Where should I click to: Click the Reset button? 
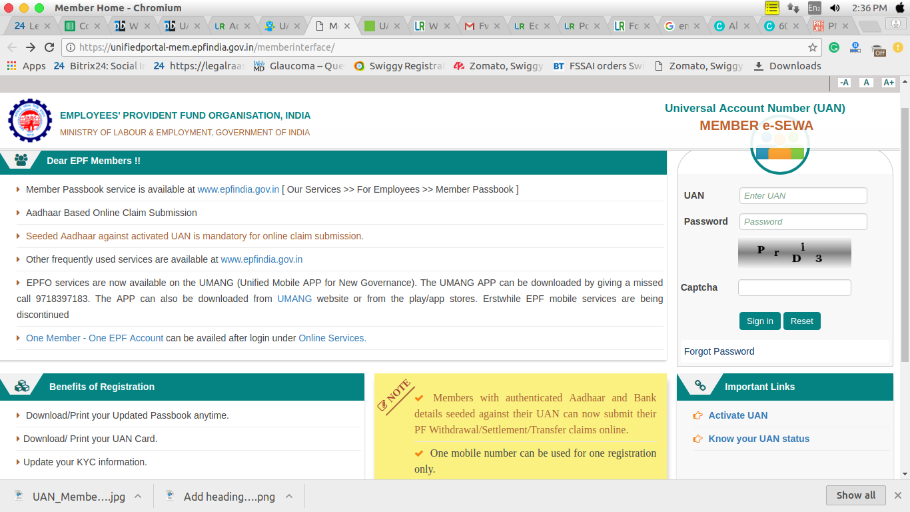tap(801, 321)
